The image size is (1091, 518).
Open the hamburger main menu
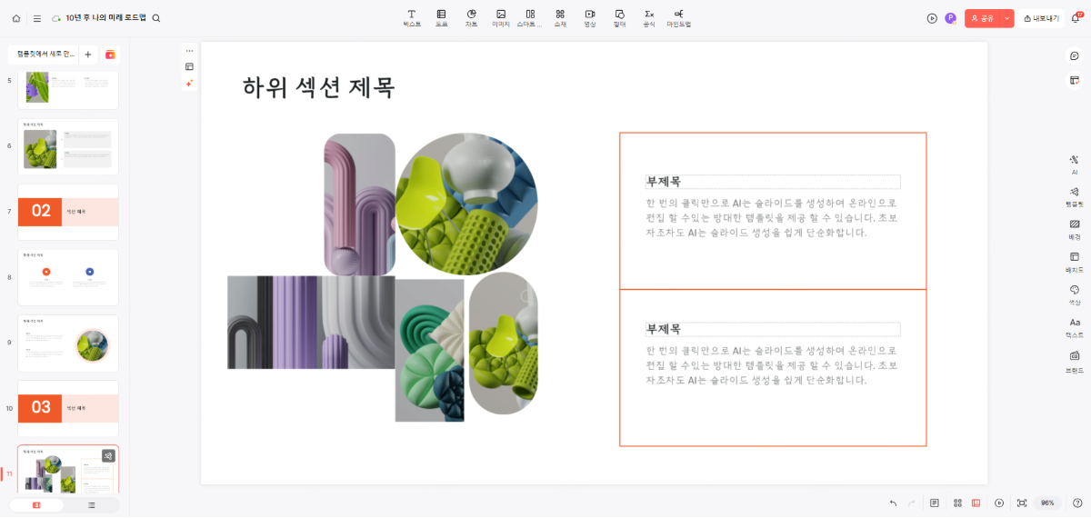[36, 18]
